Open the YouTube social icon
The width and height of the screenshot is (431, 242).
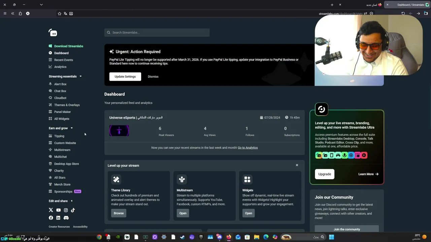pyautogui.click(x=58, y=210)
